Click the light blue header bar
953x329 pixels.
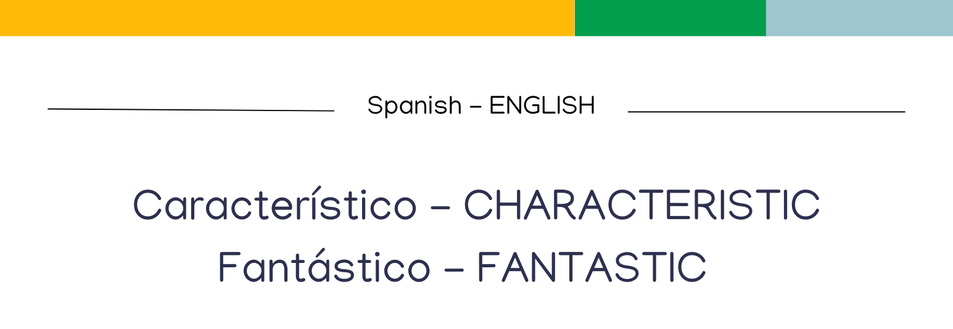[x=859, y=17]
